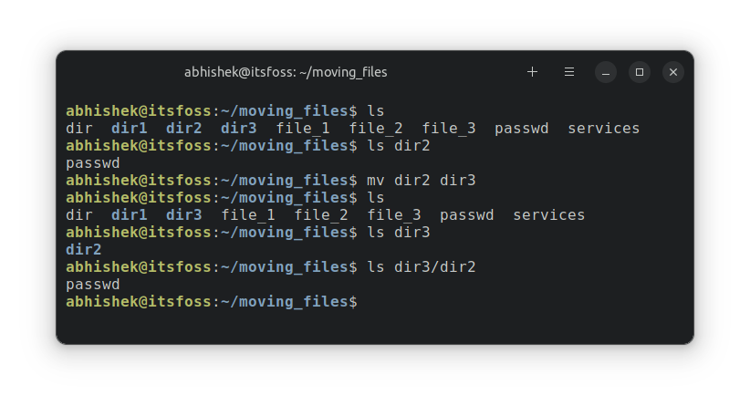This screenshot has width=750, height=406.
Task: Maximize the terminal window
Action: 640,72
